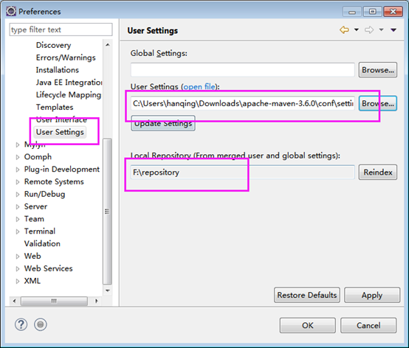
Task: Expand the Mylyn tree node
Action: pos(18,145)
